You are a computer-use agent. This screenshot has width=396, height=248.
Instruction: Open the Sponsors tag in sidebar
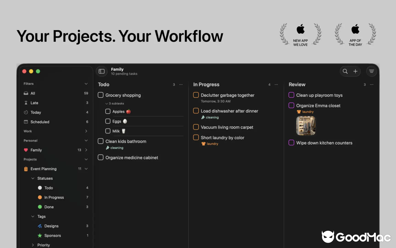click(x=56, y=236)
